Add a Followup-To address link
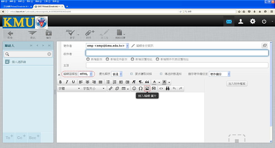275x148 pixels. tap(172, 59)
